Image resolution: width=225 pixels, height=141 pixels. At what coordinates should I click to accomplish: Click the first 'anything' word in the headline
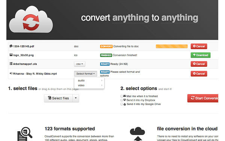point(131,18)
